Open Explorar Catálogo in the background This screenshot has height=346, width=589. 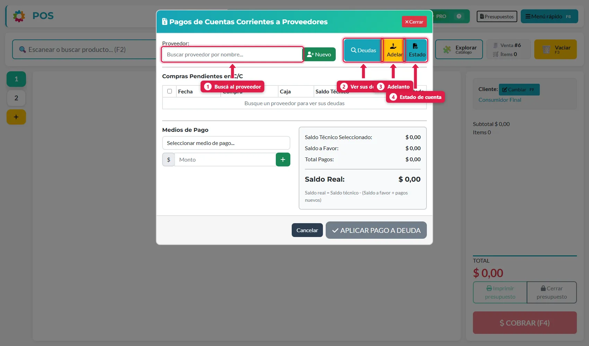pyautogui.click(x=459, y=49)
